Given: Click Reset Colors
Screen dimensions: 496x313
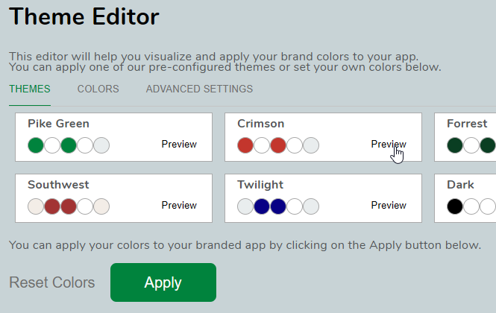Looking at the screenshot, I should [x=52, y=282].
